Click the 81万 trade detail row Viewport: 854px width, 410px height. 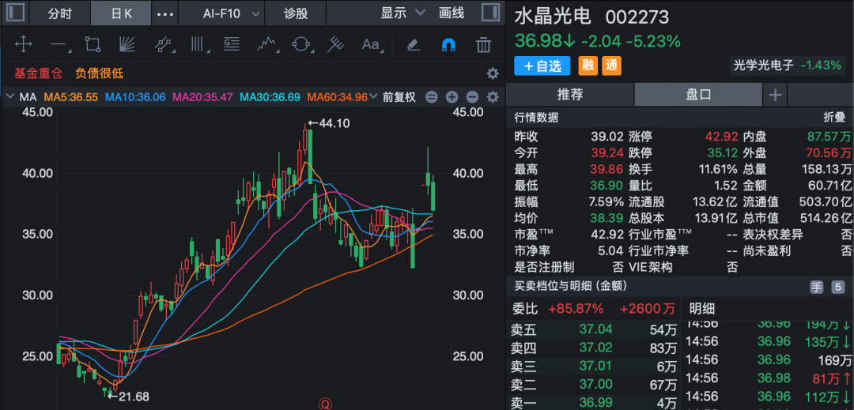tap(768, 378)
